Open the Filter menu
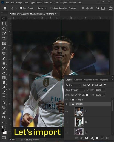The image size is (114, 142). (x=46, y=2)
